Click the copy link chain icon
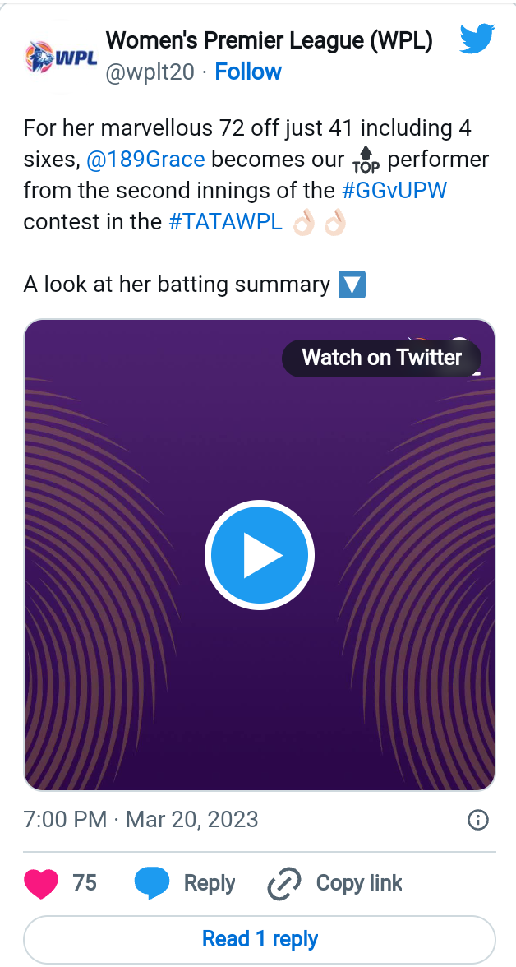Screen dimensions: 516x967 coord(284,885)
